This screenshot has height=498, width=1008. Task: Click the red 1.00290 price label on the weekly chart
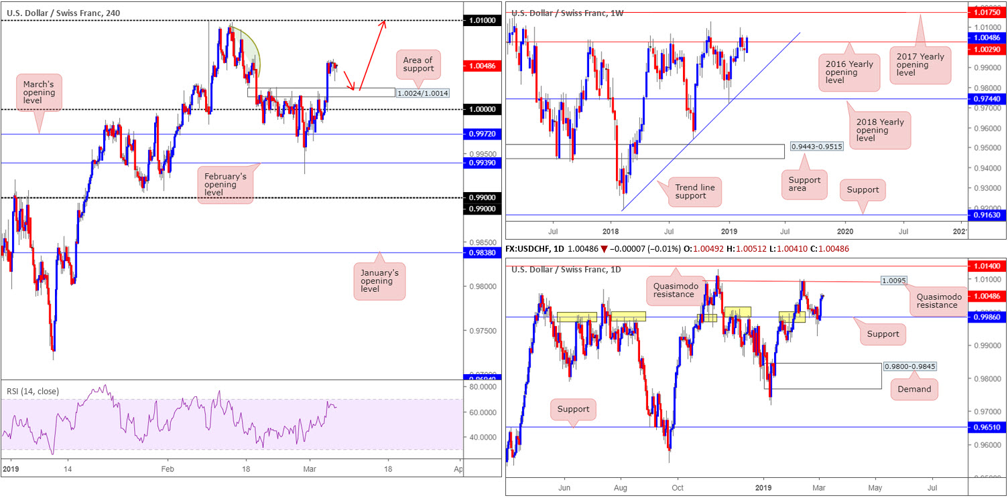[x=988, y=50]
